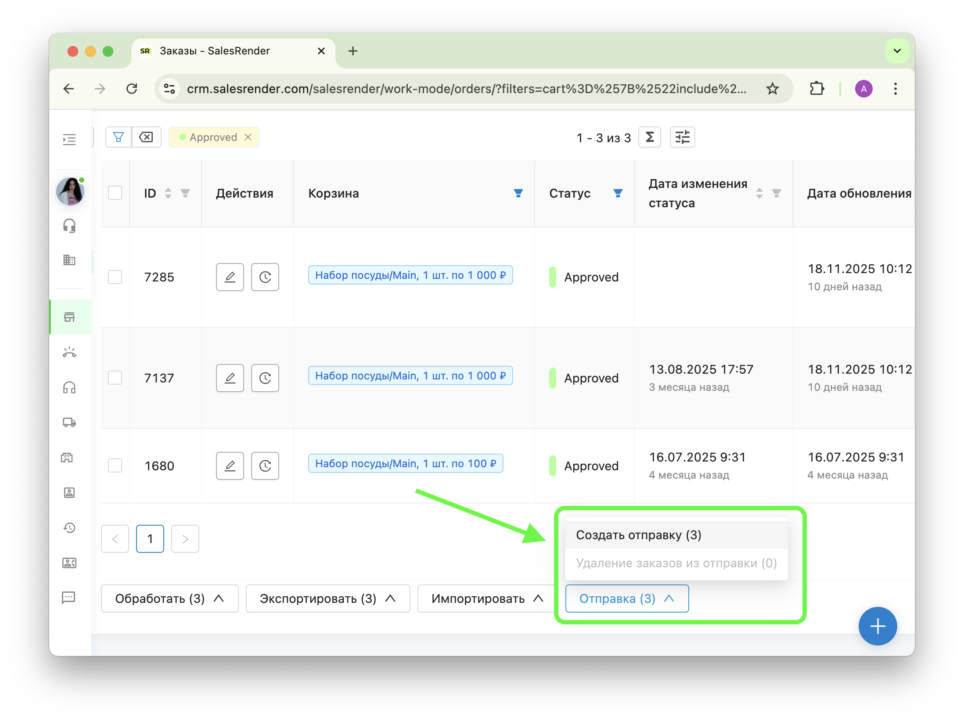Screen dimensions: 964x721
Task: Select checkbox for order 7285
Action: 115,277
